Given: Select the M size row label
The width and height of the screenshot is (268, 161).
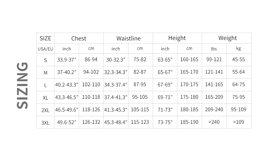Looking at the screenshot, I should 45,72.
